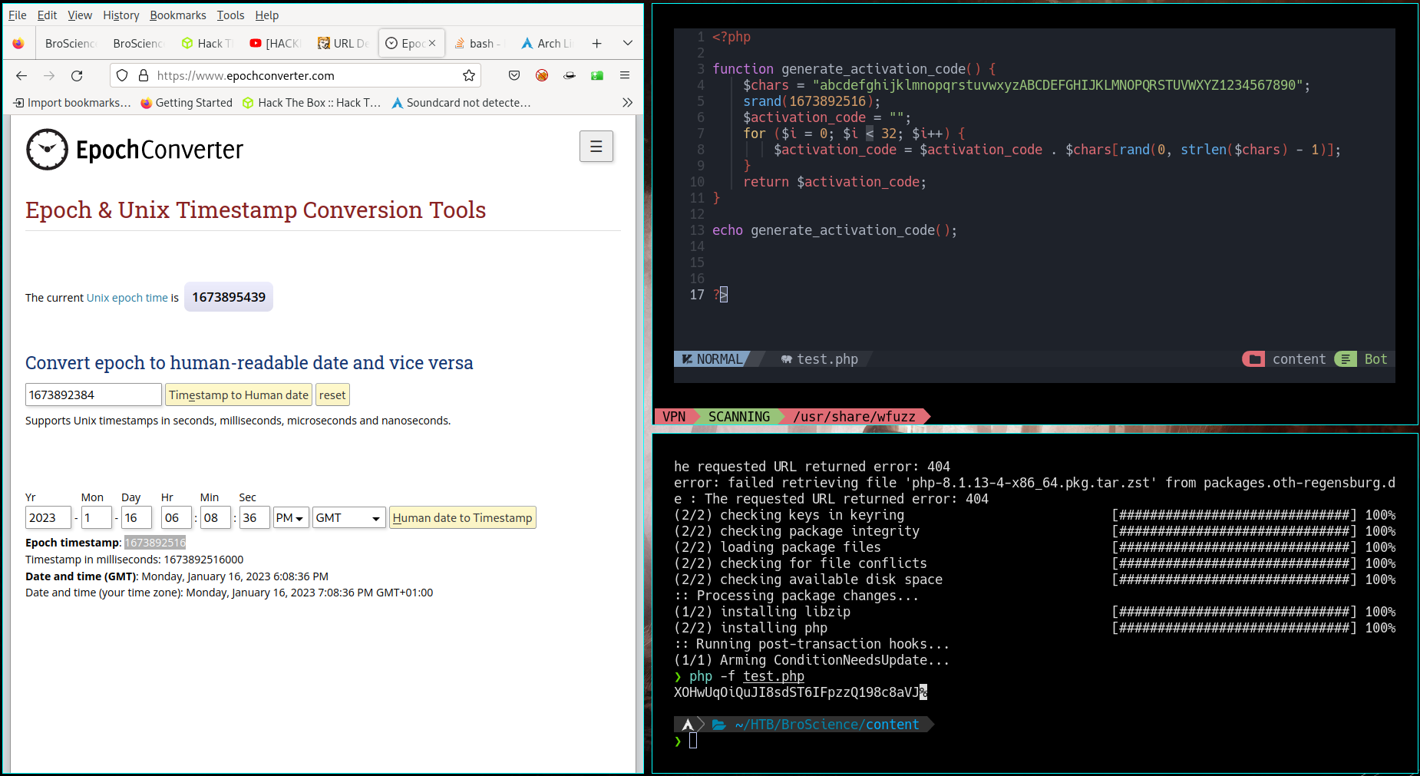Toggle the EpochConverter site navigation menu button
This screenshot has height=776, width=1420.
pos(596,146)
